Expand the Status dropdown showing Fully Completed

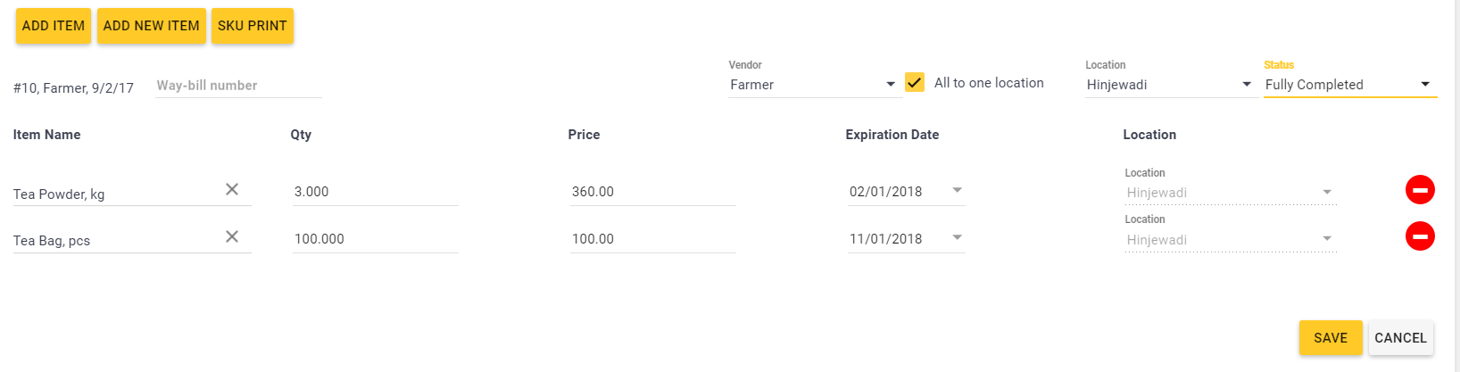[1348, 85]
